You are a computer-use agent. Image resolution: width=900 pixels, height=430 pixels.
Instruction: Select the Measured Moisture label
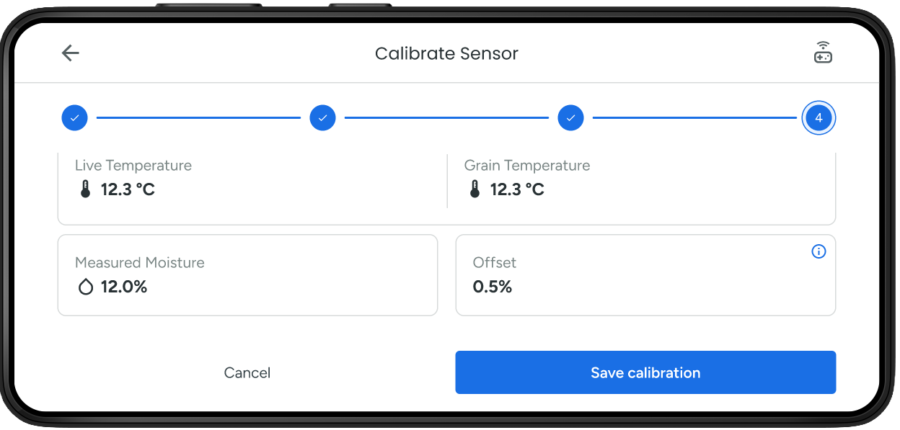[140, 263]
